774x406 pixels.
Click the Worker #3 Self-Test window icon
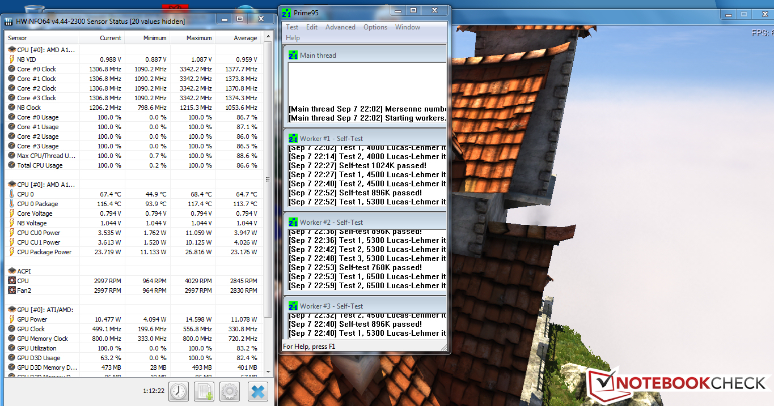pos(293,306)
